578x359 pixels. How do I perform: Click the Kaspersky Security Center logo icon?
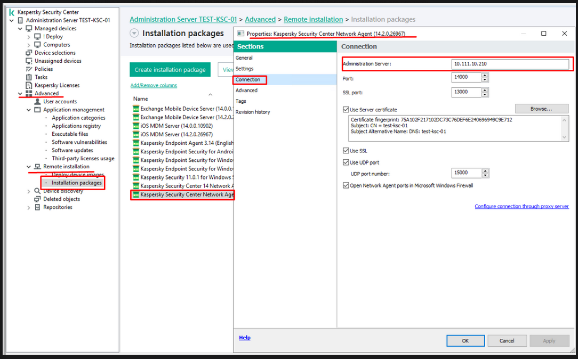coord(12,12)
